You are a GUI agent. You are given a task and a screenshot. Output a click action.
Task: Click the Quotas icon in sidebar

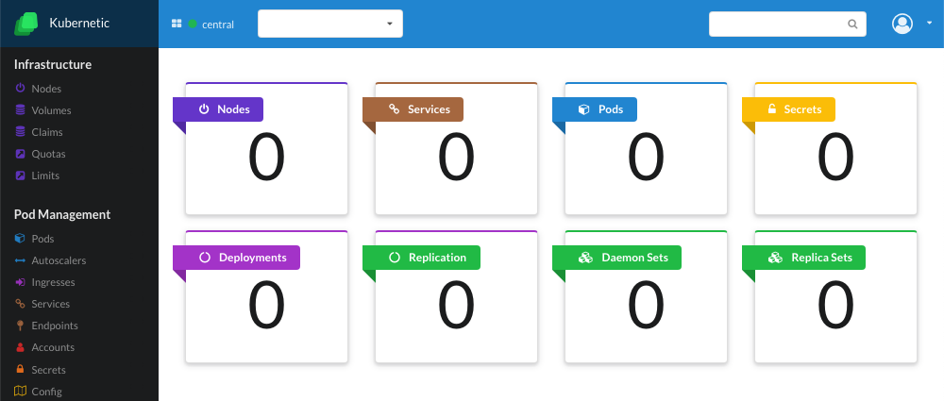pos(21,154)
